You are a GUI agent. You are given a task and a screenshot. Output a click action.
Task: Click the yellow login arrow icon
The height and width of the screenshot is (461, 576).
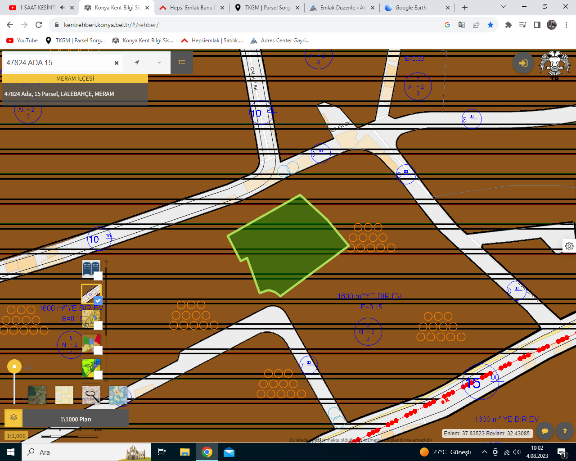pyautogui.click(x=523, y=63)
